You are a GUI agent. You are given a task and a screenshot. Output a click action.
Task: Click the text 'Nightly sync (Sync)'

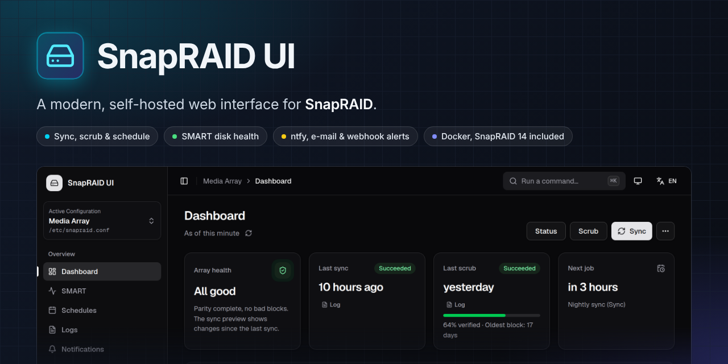(597, 305)
